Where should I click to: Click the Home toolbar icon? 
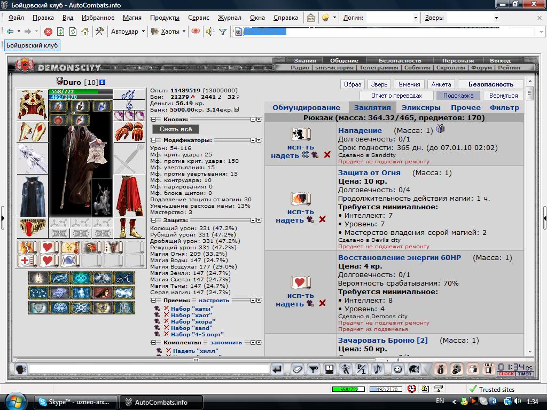(x=85, y=31)
